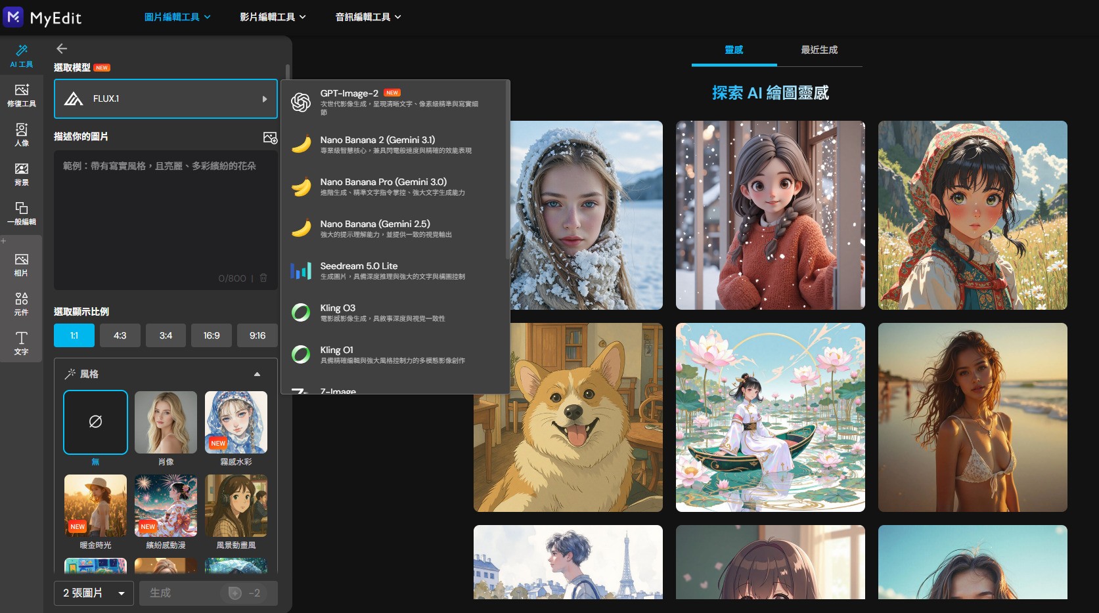Select 9:16 aspect ratio
The height and width of the screenshot is (613, 1099).
point(258,335)
